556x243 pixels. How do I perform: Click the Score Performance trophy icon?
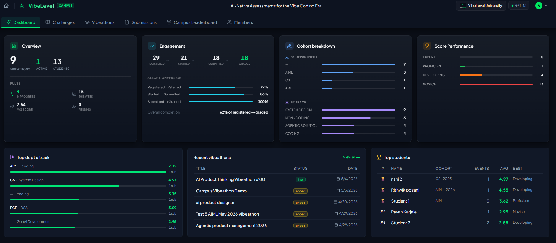click(x=427, y=46)
